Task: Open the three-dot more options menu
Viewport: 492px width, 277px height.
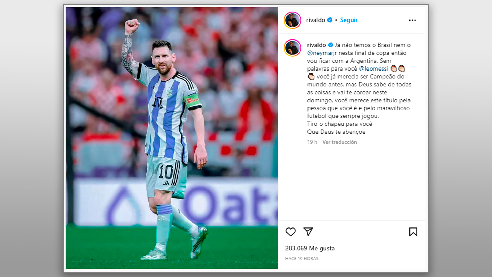Action: coord(412,20)
